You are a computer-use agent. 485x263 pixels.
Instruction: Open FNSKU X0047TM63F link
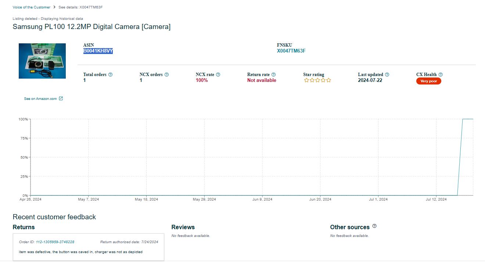click(291, 51)
